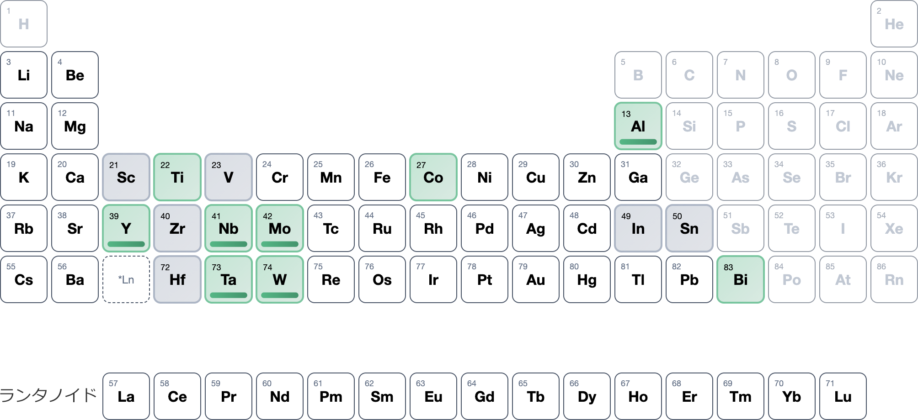Choose the Gold (Au) element tile

[x=535, y=279]
